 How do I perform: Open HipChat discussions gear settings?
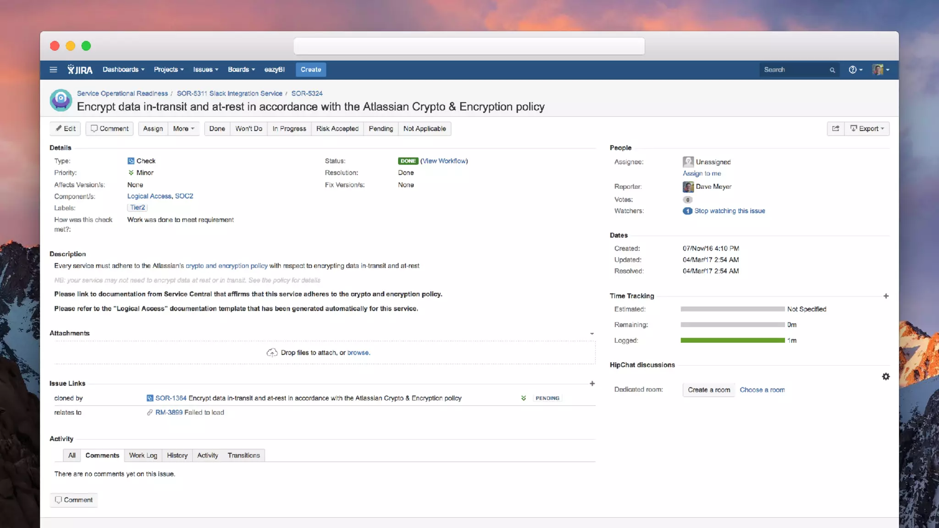(x=885, y=376)
